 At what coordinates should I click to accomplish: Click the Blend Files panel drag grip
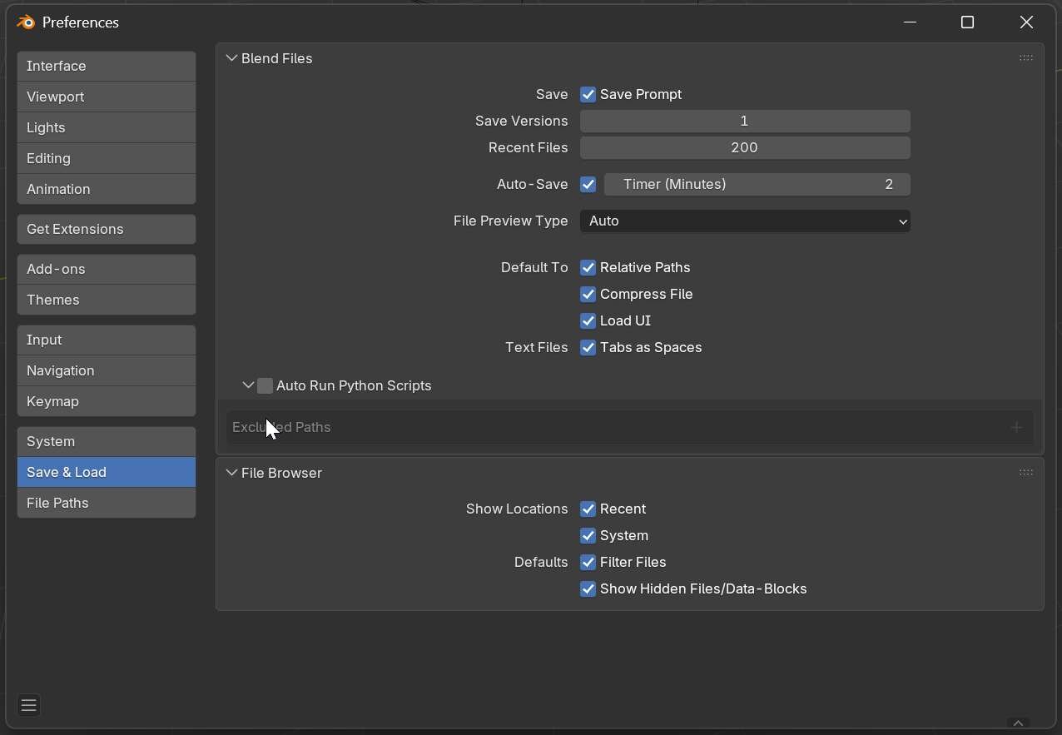(x=1025, y=58)
